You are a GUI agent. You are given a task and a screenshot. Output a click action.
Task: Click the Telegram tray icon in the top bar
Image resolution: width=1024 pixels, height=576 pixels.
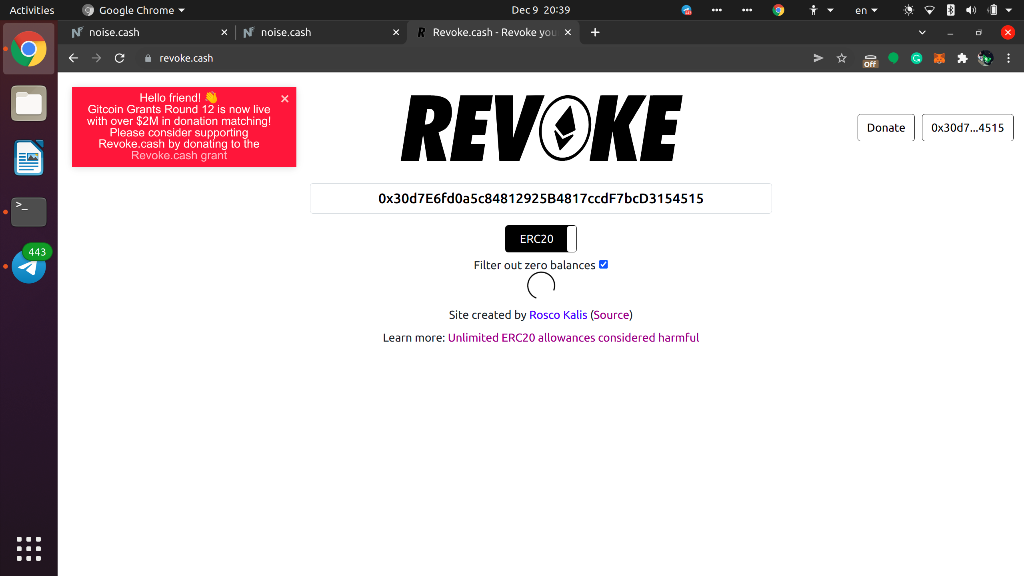coord(687,10)
